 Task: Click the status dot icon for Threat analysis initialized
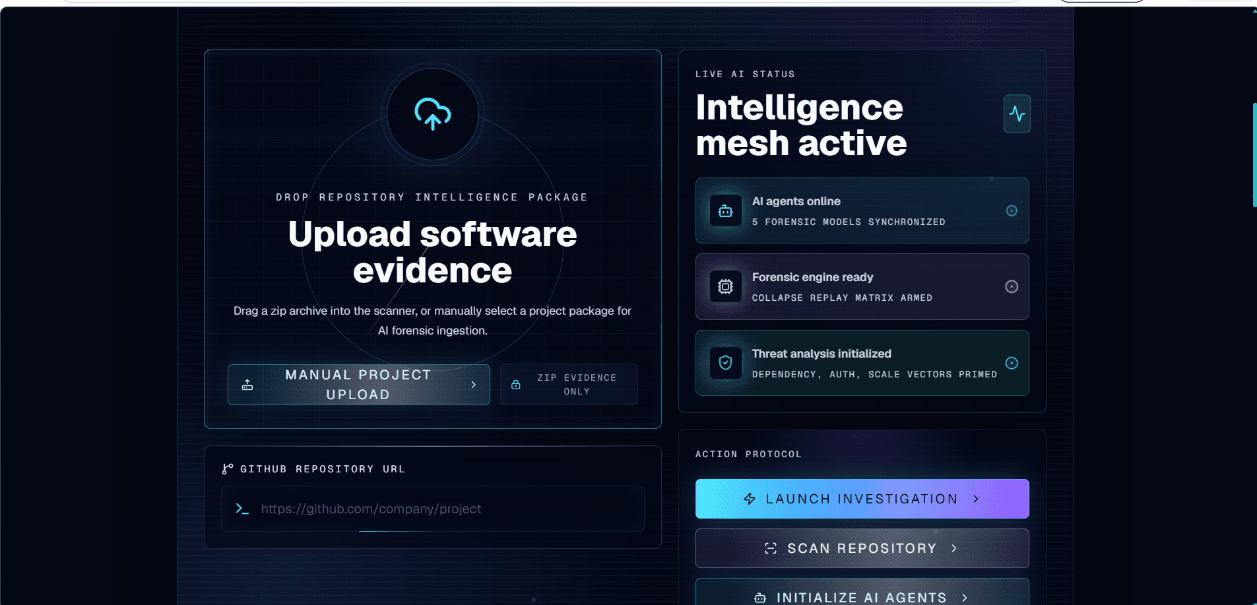pos(1011,363)
